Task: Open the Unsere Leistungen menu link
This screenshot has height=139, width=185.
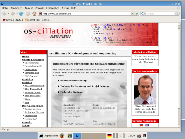Action: click(33, 60)
